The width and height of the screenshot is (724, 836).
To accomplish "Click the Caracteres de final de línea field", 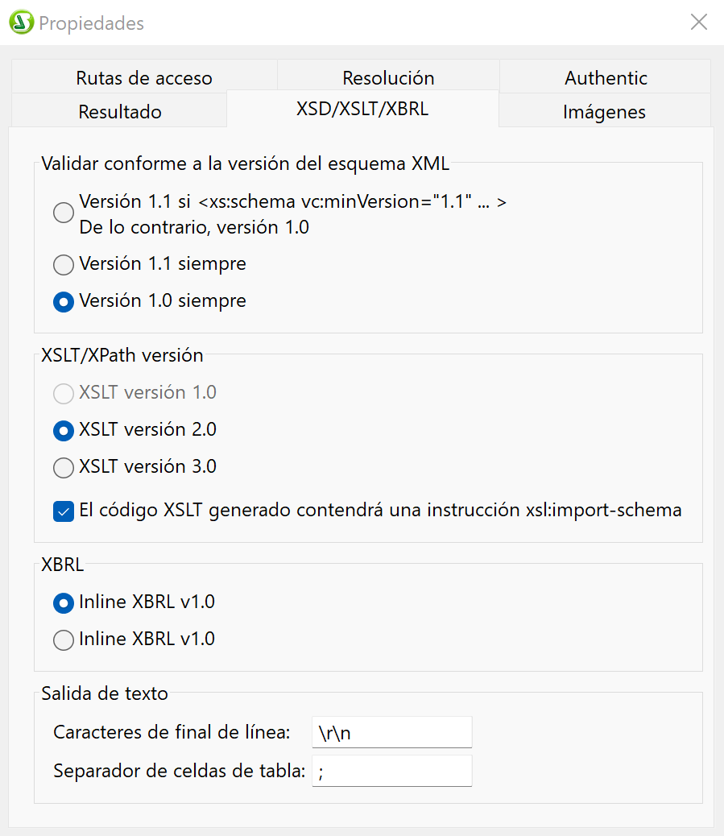I will coord(391,732).
